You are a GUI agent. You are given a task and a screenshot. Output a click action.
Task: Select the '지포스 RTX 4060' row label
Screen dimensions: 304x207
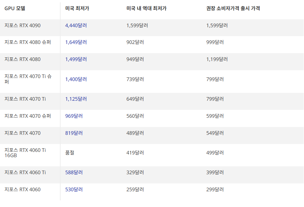click(x=22, y=189)
